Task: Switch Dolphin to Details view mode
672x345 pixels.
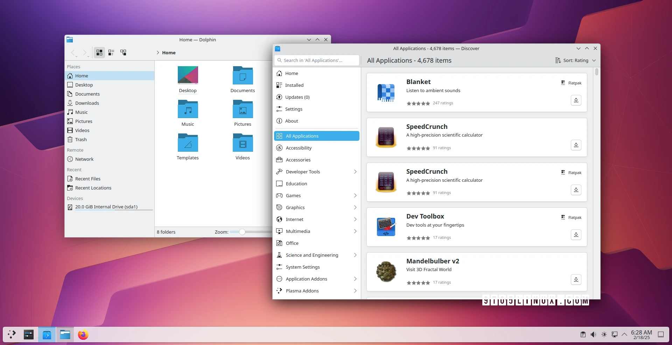Action: (x=123, y=53)
